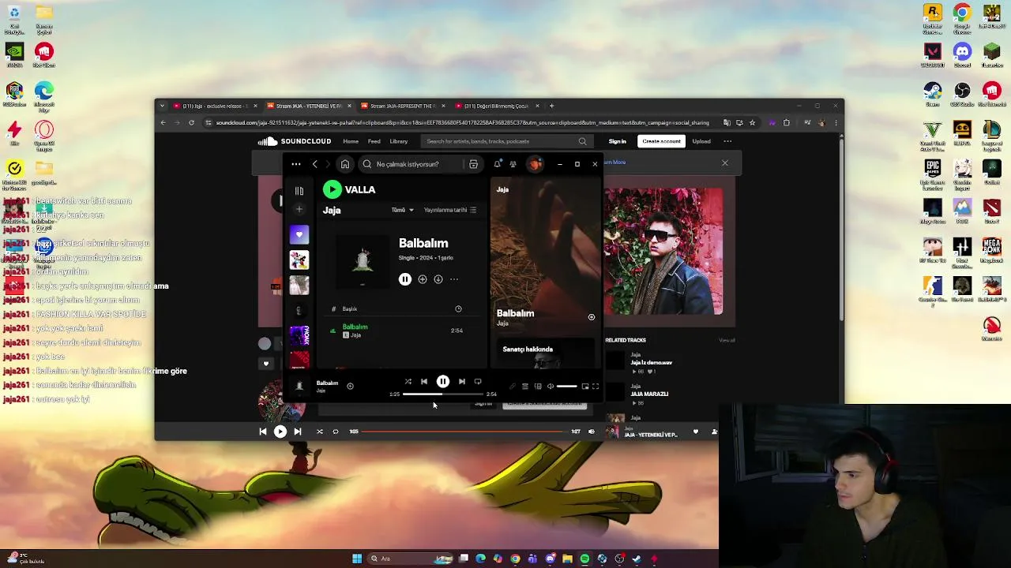This screenshot has height=568, width=1011.
Task: Open the Spotify profile avatar menu
Action: click(x=535, y=164)
